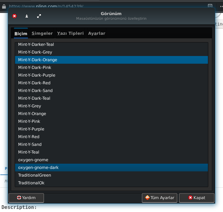Open the Ayarlar tab
223x212 pixels.
96,33
